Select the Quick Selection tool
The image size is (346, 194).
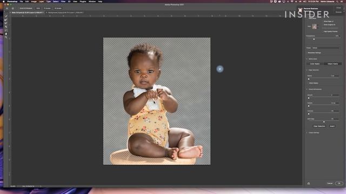click(6, 16)
